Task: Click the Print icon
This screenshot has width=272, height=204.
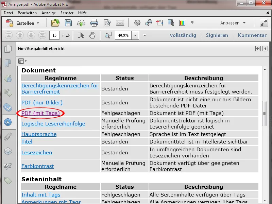Action: click(94, 23)
